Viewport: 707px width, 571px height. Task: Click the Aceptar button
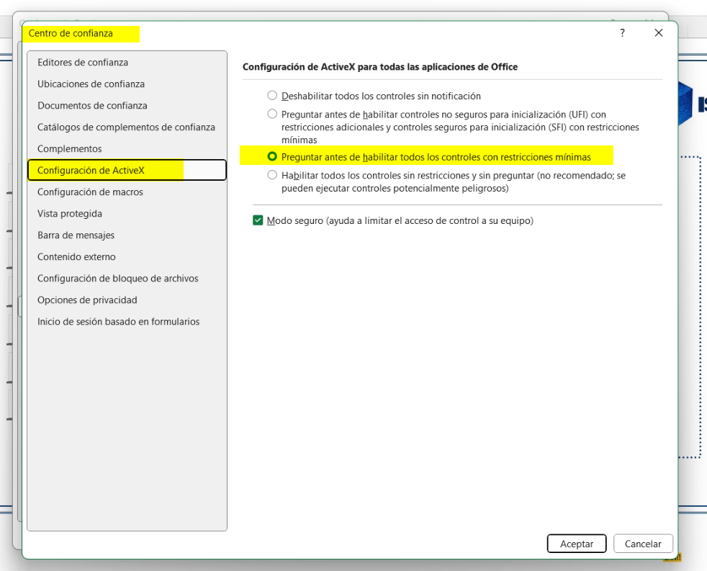577,544
